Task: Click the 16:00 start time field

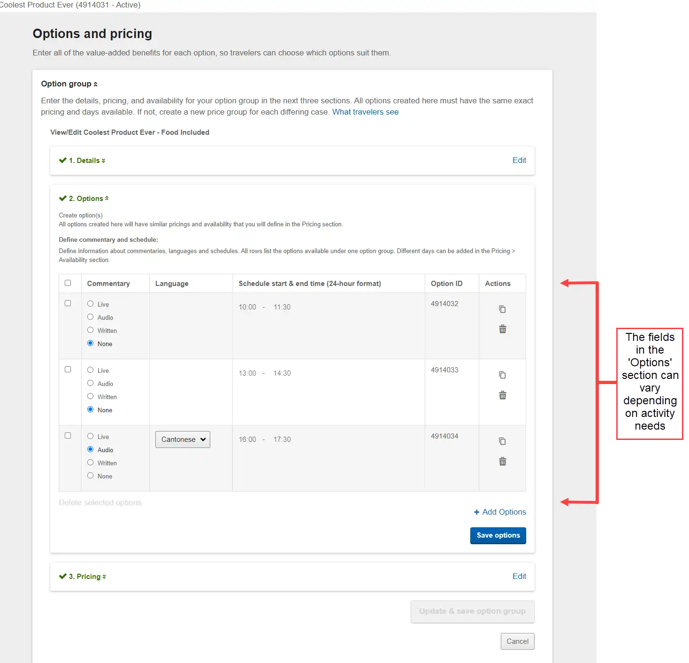Action: (x=247, y=439)
